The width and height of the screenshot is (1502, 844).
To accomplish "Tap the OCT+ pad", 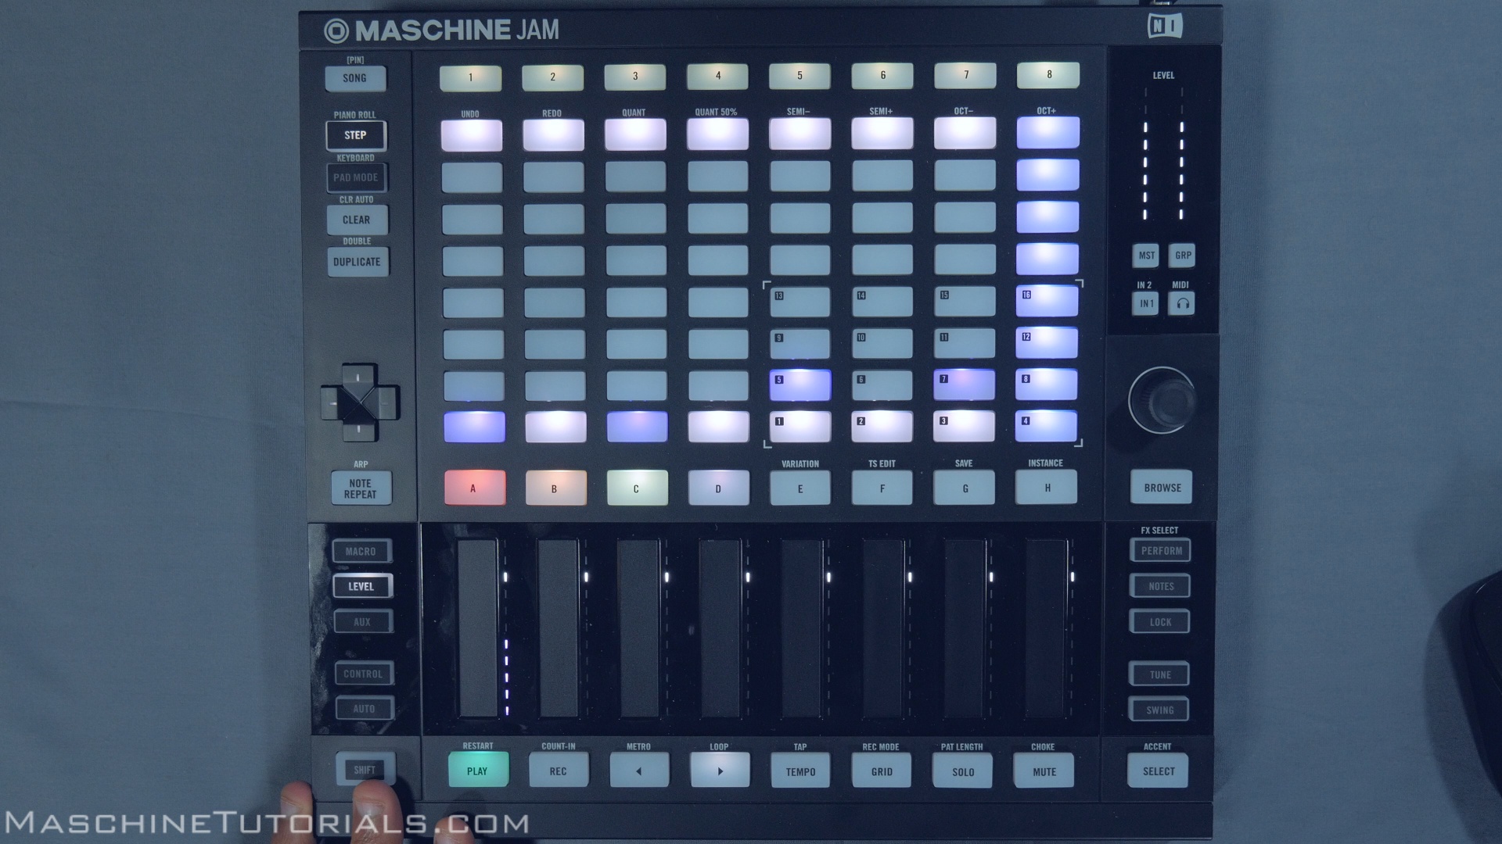I will [x=1048, y=132].
